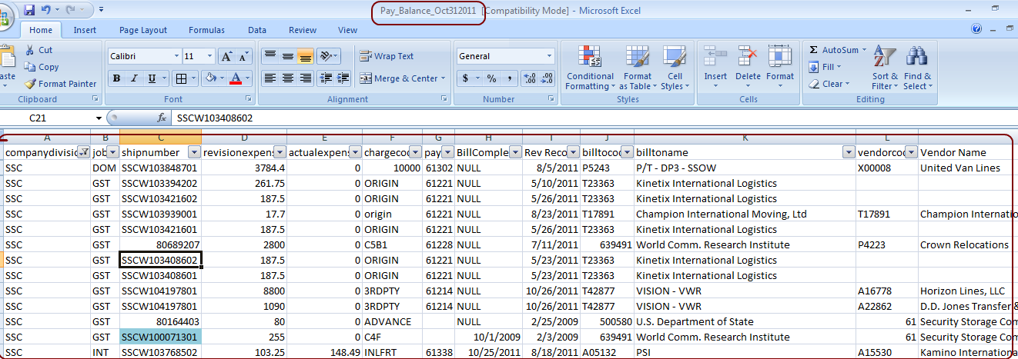
Task: Activate the Format Painter brush
Action: coord(60,84)
